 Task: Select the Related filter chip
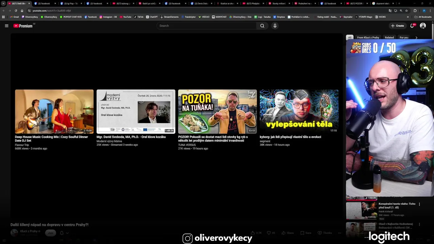[x=389, y=38]
